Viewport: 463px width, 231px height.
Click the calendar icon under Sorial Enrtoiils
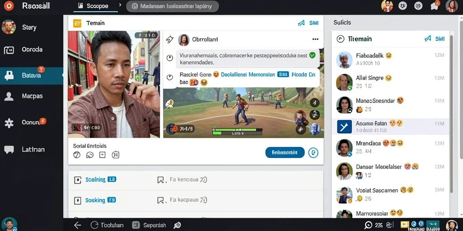(115, 155)
